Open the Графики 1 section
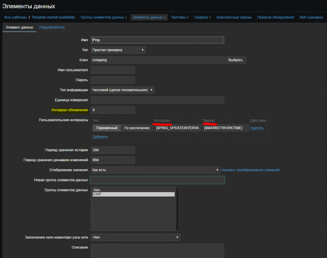 click(202, 17)
